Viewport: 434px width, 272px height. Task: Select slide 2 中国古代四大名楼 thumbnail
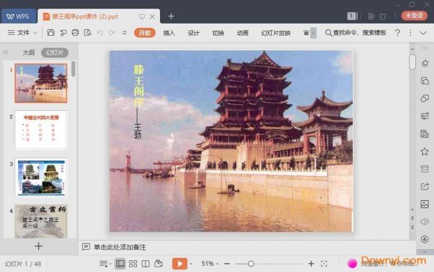pyautogui.click(x=41, y=129)
